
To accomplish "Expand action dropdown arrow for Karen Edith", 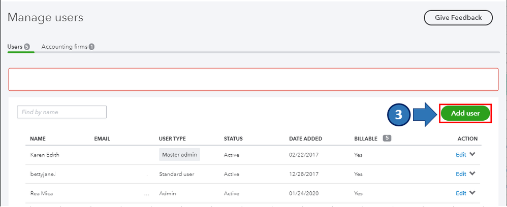I will click(x=472, y=154).
